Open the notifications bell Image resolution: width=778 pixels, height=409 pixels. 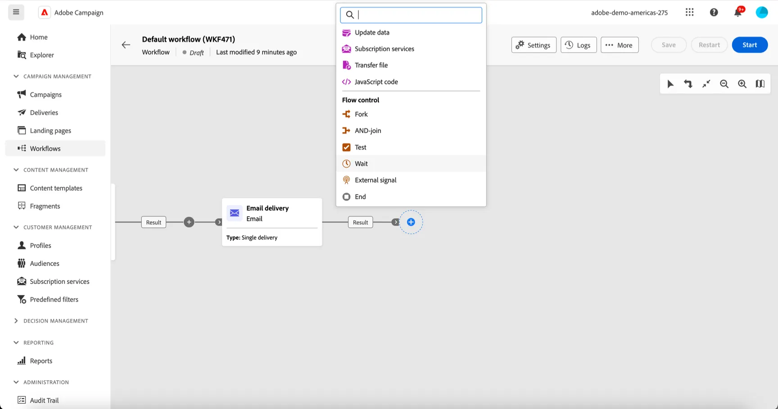738,12
